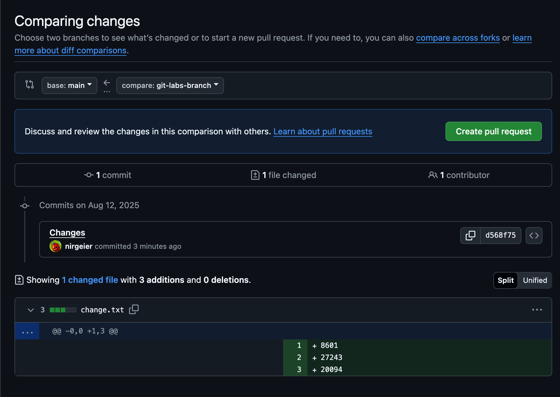The image size is (560, 397).
Task: Collapse the change.txt file diff
Action: (30, 310)
